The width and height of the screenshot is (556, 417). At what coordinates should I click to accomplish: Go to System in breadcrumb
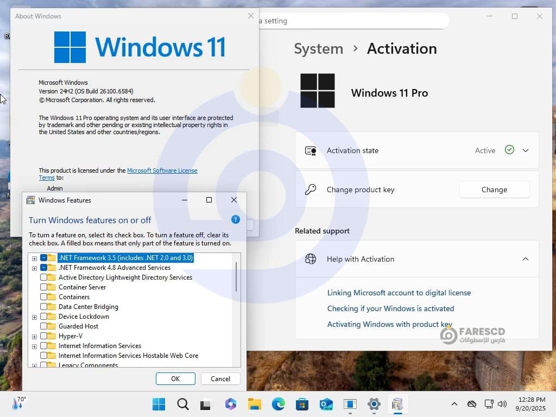click(x=318, y=49)
